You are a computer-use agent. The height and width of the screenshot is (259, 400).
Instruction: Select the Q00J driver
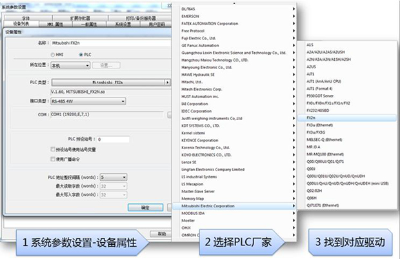[x=347, y=169]
